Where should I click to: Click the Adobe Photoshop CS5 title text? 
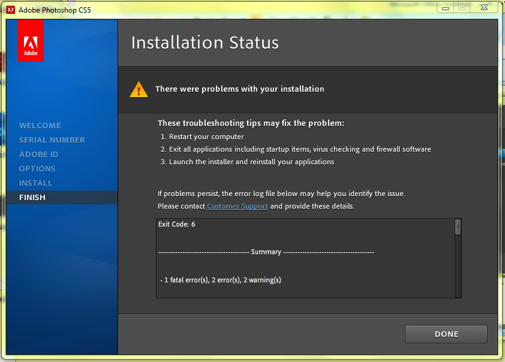click(x=55, y=10)
